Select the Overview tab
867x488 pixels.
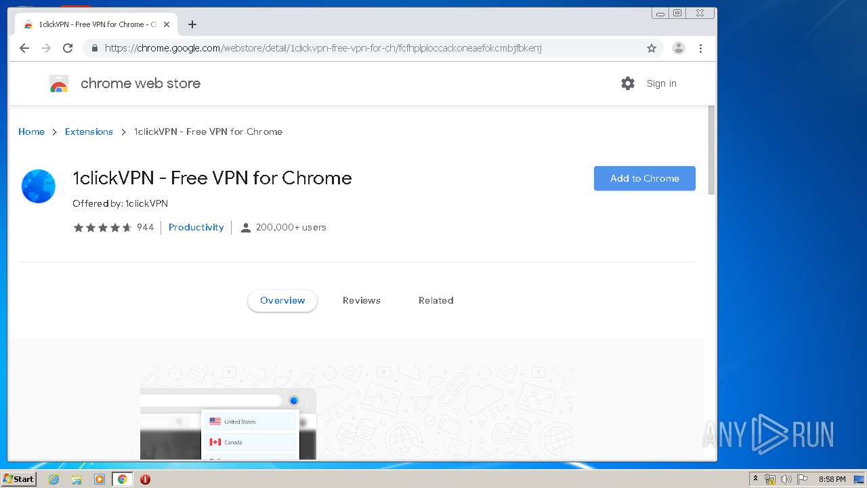pyautogui.click(x=282, y=300)
